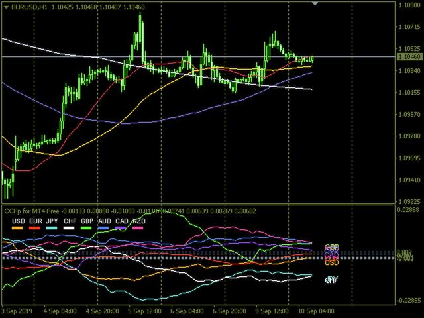Click the USD orange legend color bar

pos(18,228)
